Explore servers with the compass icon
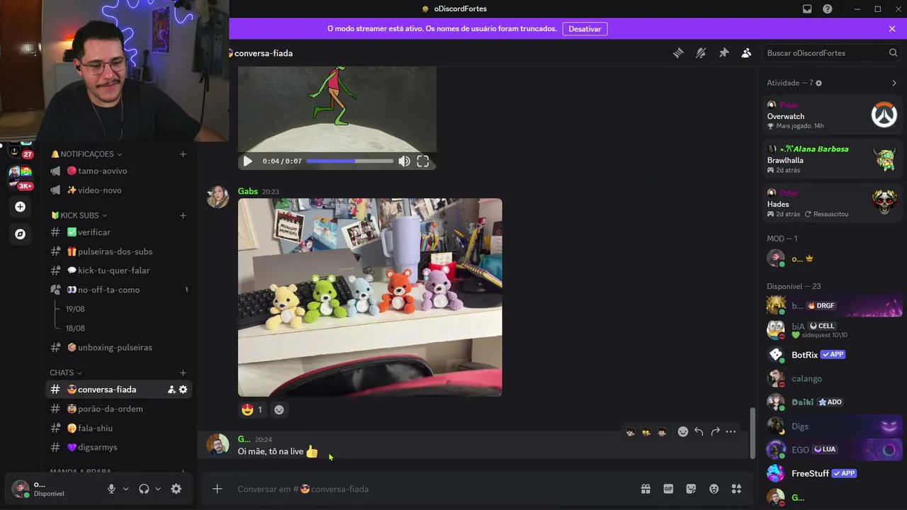Viewport: 907px width, 510px height. [21, 234]
